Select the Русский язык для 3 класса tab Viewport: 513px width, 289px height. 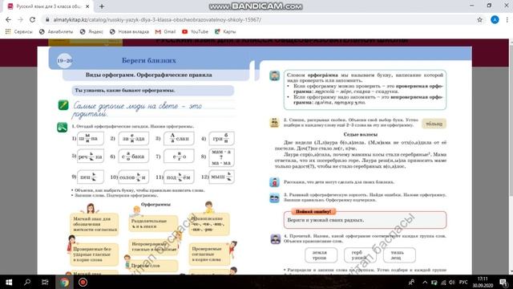click(x=49, y=6)
